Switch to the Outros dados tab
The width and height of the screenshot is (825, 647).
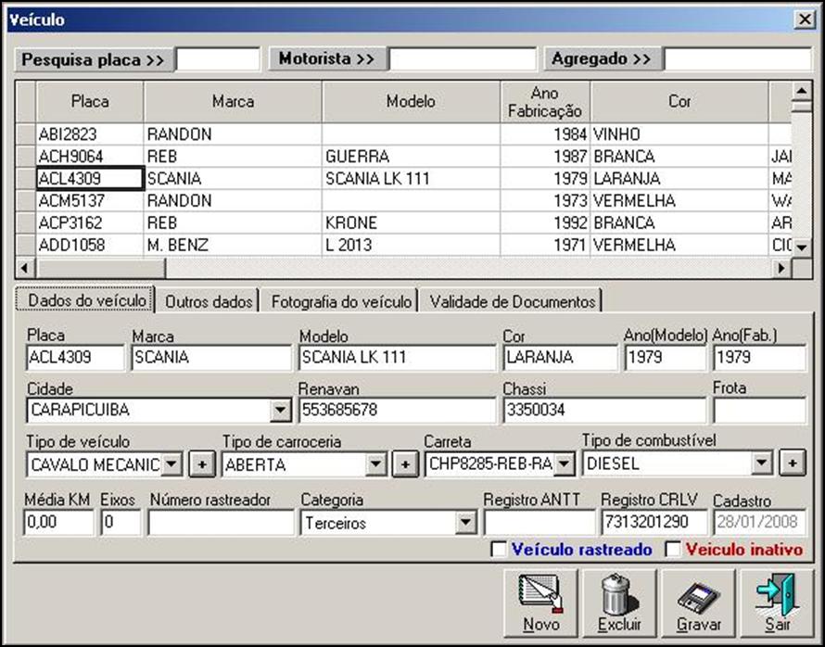(x=207, y=300)
